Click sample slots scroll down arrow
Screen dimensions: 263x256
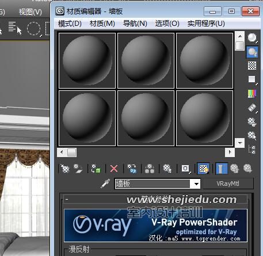click(240, 143)
